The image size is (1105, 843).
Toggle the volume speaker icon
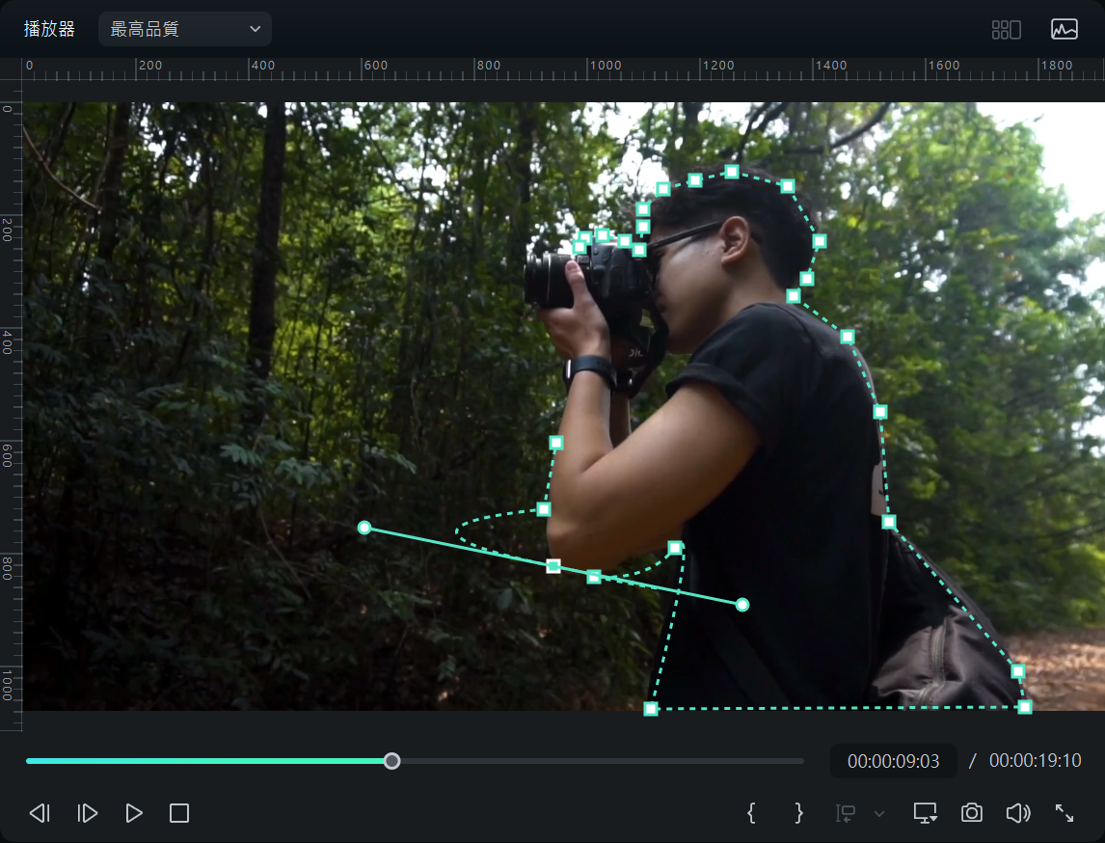1017,813
